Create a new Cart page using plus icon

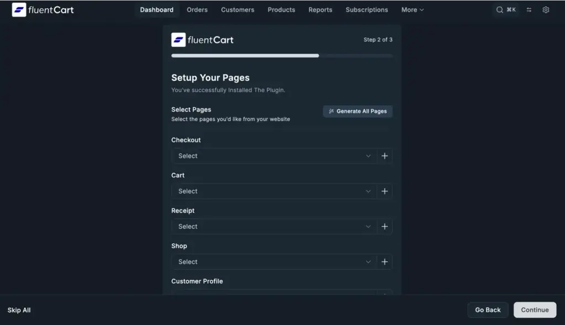click(385, 191)
